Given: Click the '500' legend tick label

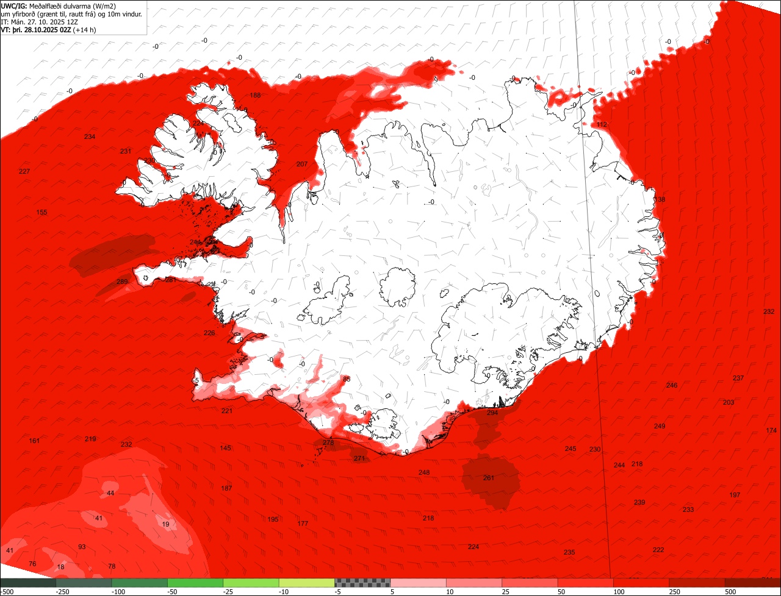Looking at the screenshot, I should point(730,592).
